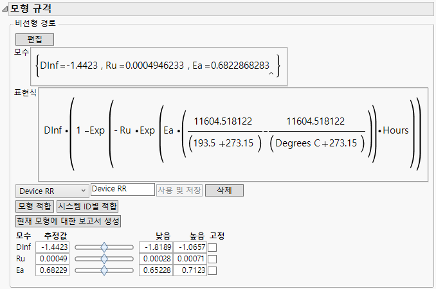Screen dimensions: 436x289
Task: Click the 고정 column header
Action: pyautogui.click(x=217, y=236)
